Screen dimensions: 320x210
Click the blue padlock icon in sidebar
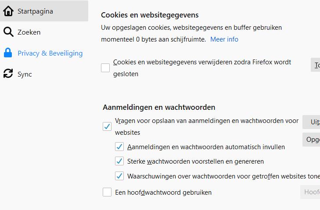(x=8, y=53)
